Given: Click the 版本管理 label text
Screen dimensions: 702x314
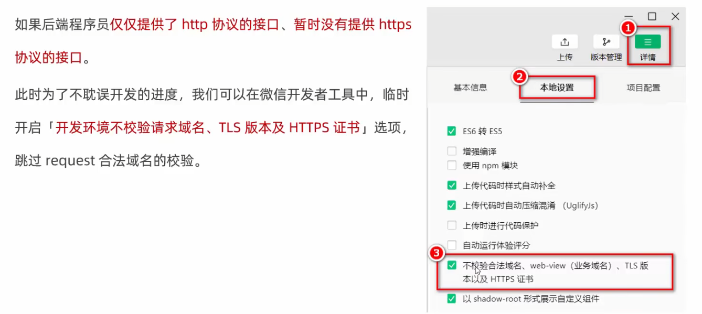Looking at the screenshot, I should click(x=606, y=57).
